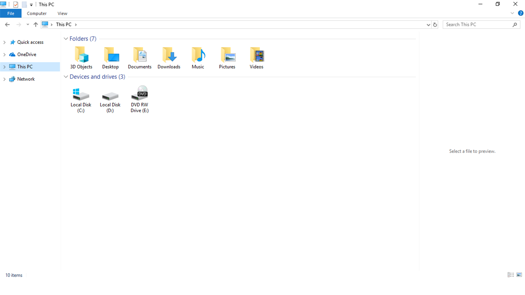Open the Properties icon on quick access toolbar
The image size is (525, 295).
pos(15,4)
